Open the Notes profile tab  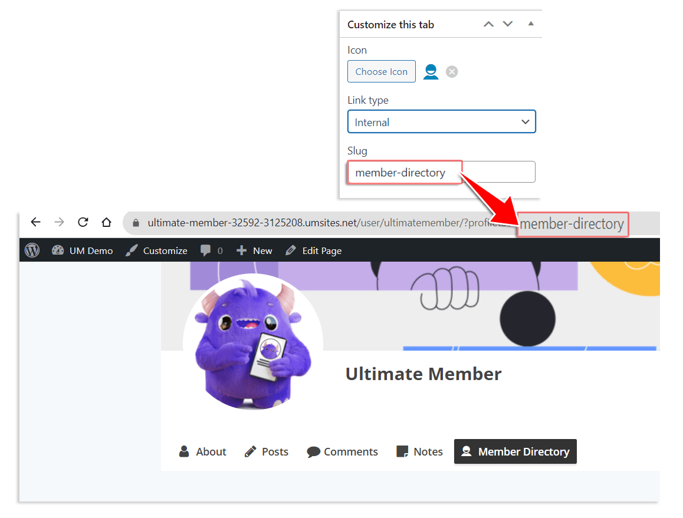419,451
